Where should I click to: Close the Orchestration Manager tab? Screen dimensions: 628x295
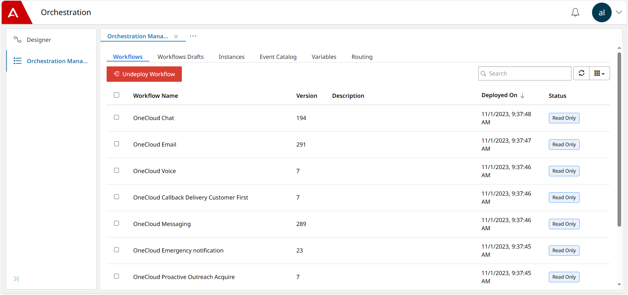click(176, 37)
